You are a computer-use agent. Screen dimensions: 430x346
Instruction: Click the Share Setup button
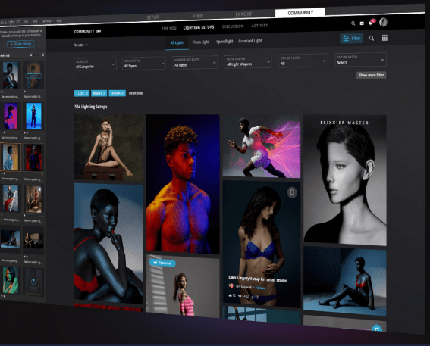click(20, 44)
